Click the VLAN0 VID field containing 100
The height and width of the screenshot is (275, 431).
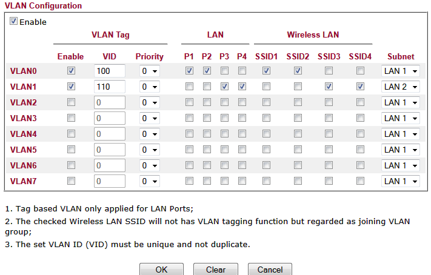109,71
